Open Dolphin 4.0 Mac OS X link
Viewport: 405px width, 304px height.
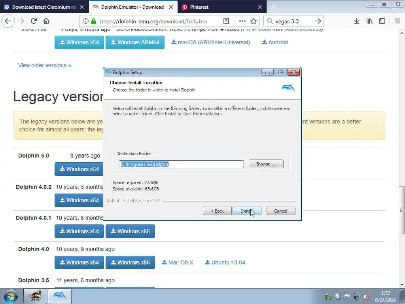pos(178,262)
